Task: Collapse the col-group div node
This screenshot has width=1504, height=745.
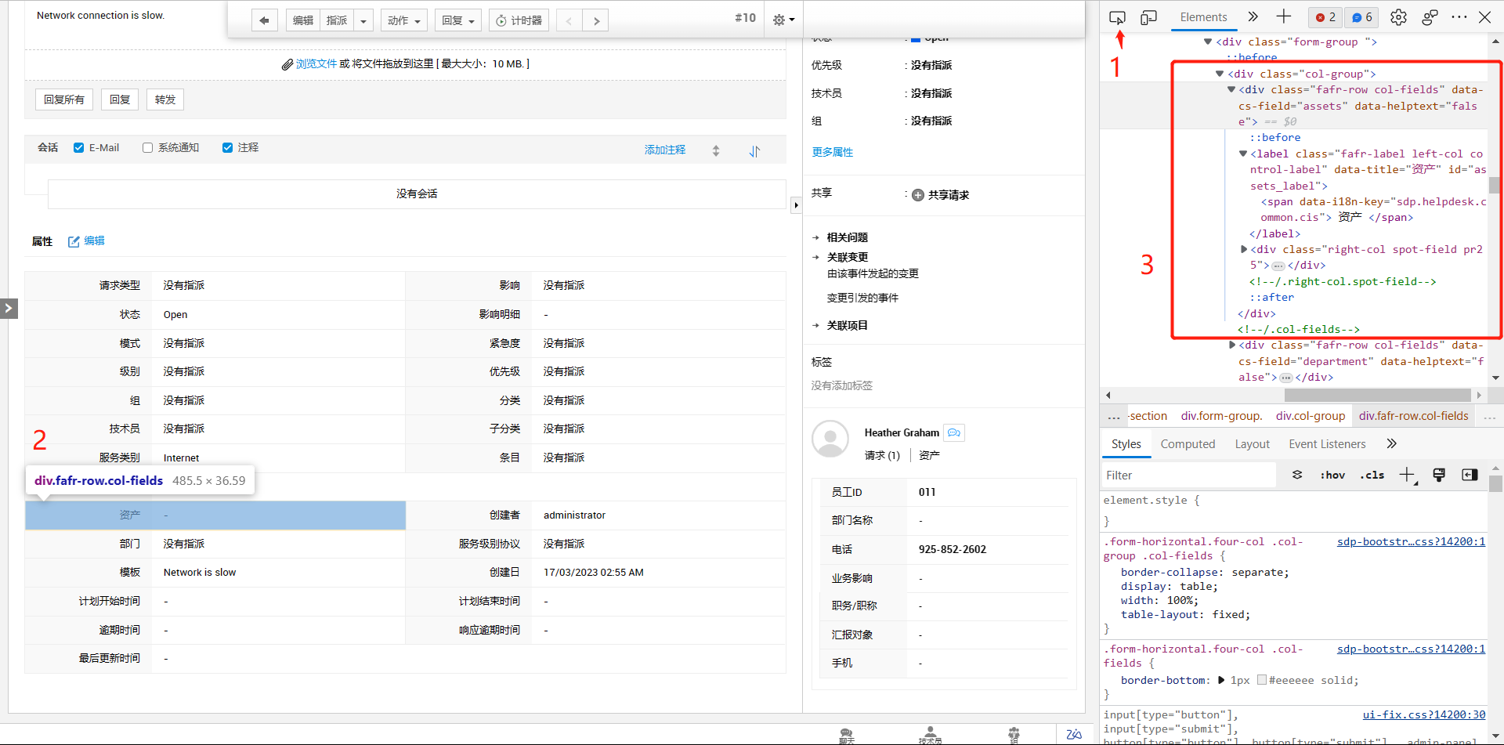Action: [1219, 74]
